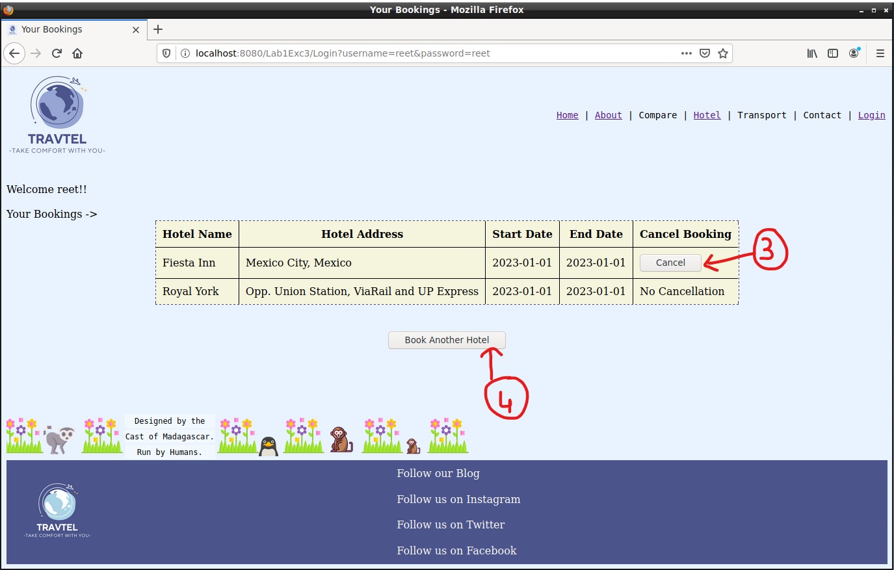
Task: Show site information icon in address bar
Action: [x=185, y=53]
